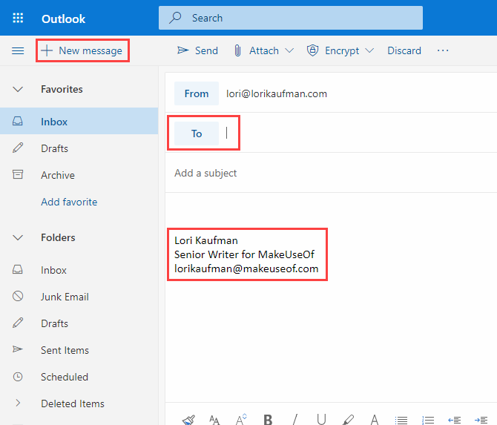497x425 pixels.
Task: Expand the Deleted Items folder
Action: [x=18, y=403]
